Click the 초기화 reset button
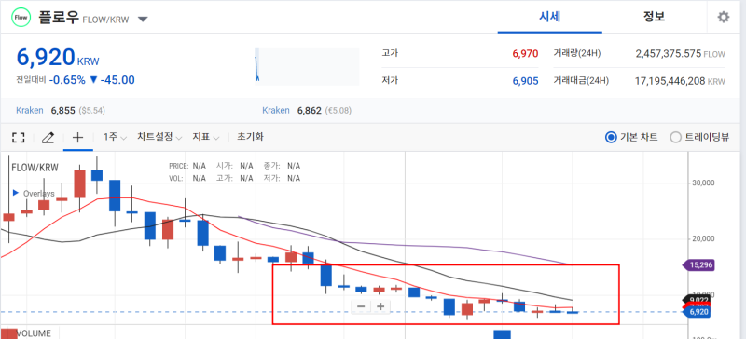 pos(250,137)
